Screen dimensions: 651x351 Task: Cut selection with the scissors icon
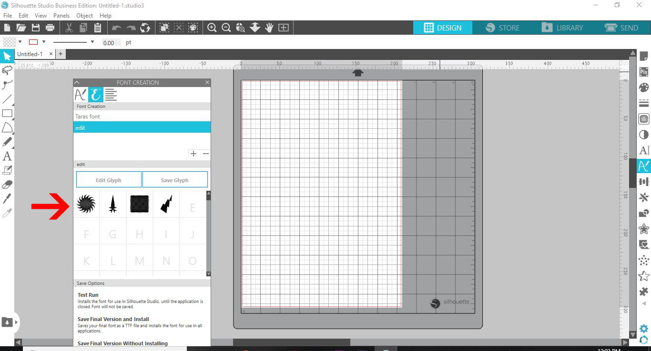click(69, 28)
